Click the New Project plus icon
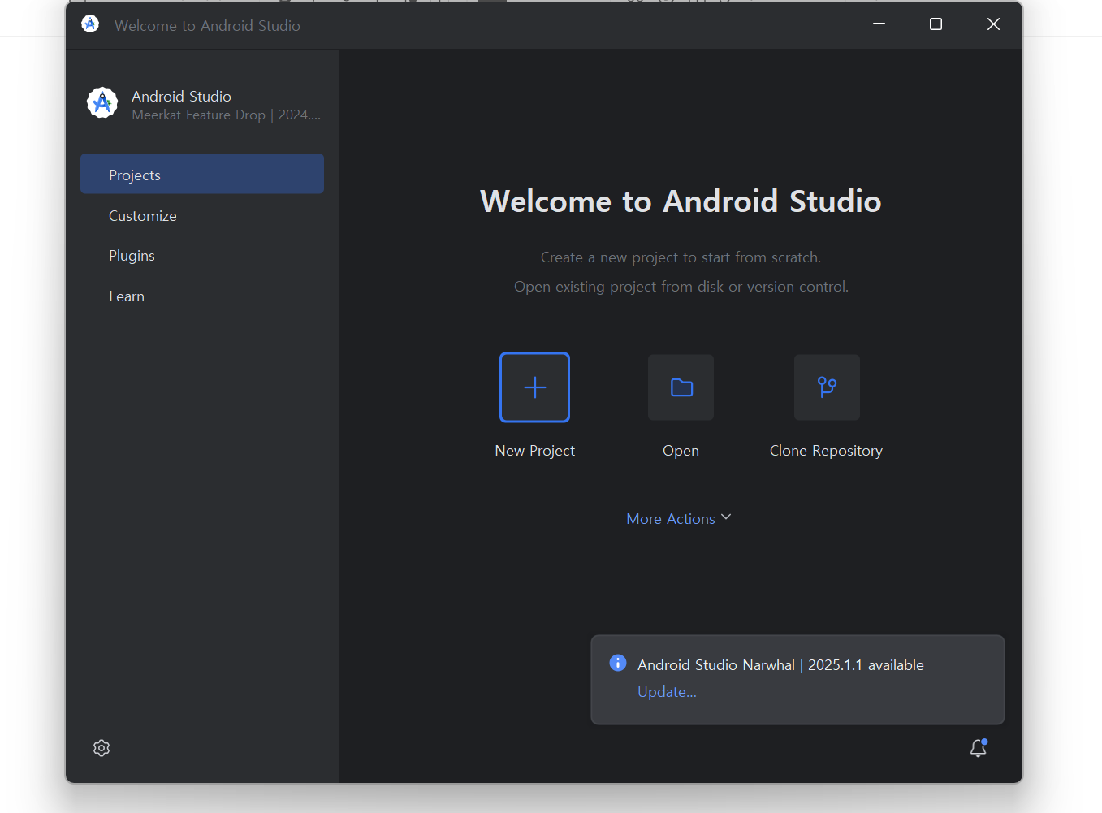This screenshot has height=813, width=1102. (534, 387)
